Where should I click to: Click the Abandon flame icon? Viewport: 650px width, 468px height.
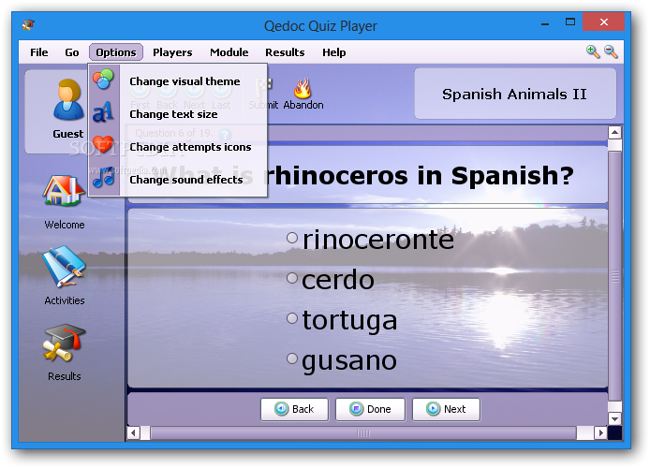303,89
